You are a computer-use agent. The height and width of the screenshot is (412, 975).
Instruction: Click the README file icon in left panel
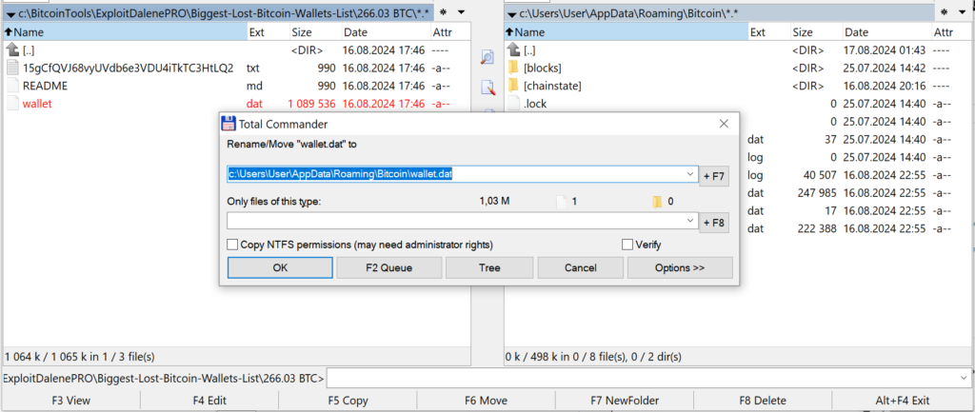point(12,86)
